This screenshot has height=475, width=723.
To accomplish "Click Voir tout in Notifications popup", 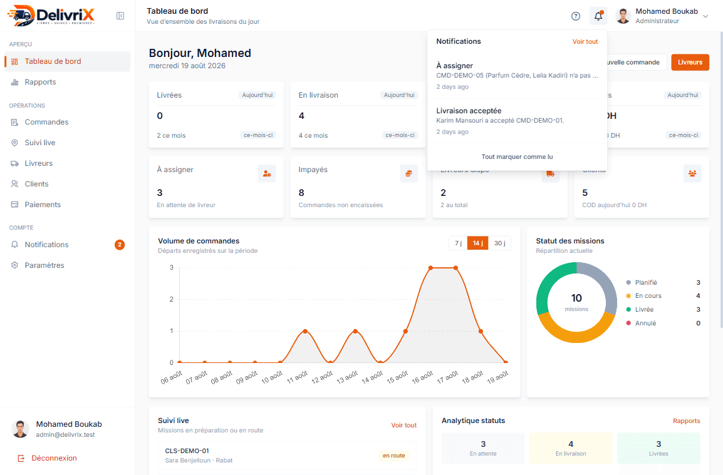I will click(x=585, y=41).
